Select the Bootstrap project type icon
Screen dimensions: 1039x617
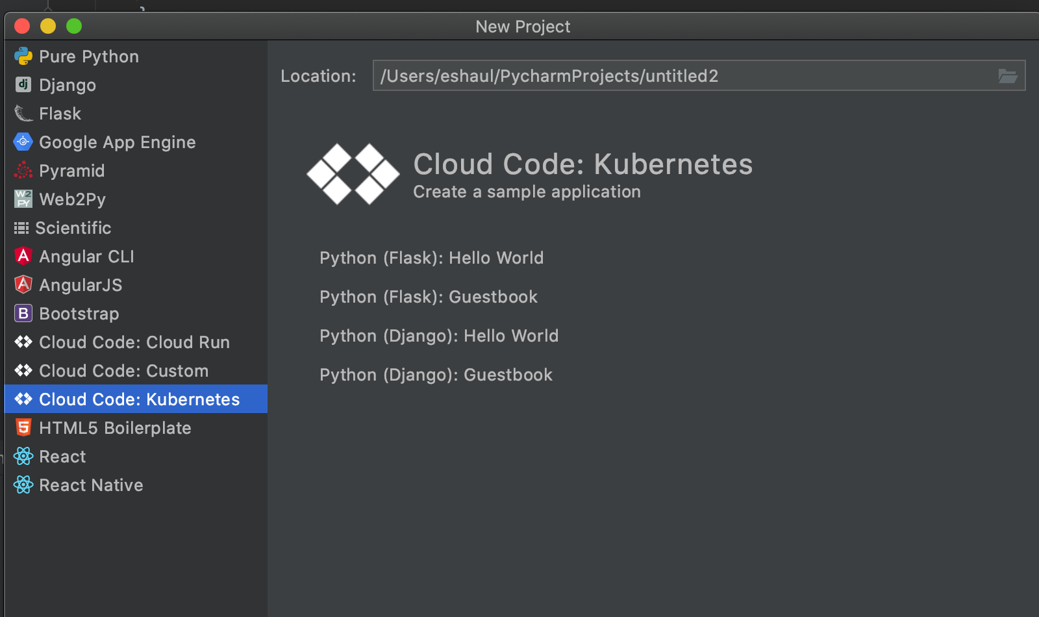[x=23, y=314]
